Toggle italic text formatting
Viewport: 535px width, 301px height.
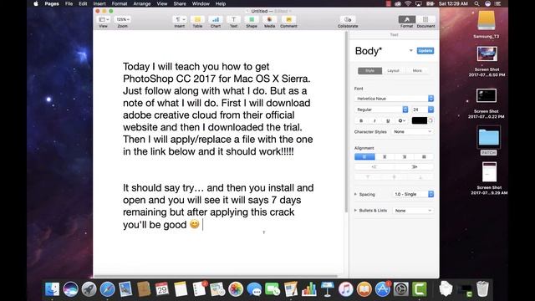[374, 120]
